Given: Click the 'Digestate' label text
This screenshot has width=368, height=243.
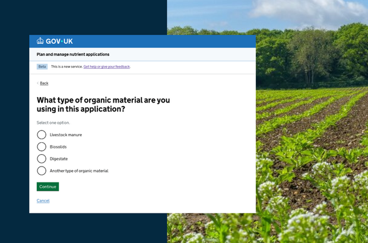Looking at the screenshot, I should 60,158.
